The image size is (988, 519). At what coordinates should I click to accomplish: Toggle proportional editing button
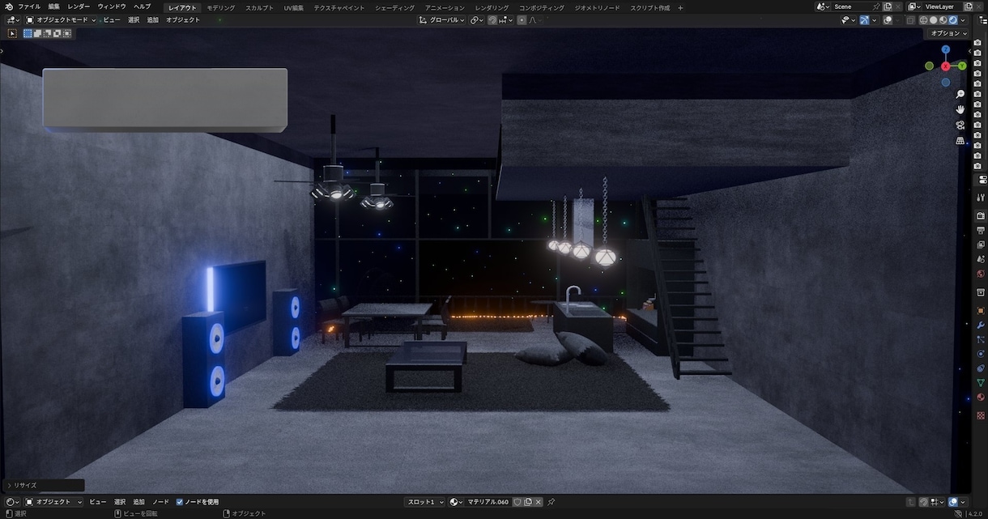(x=522, y=19)
